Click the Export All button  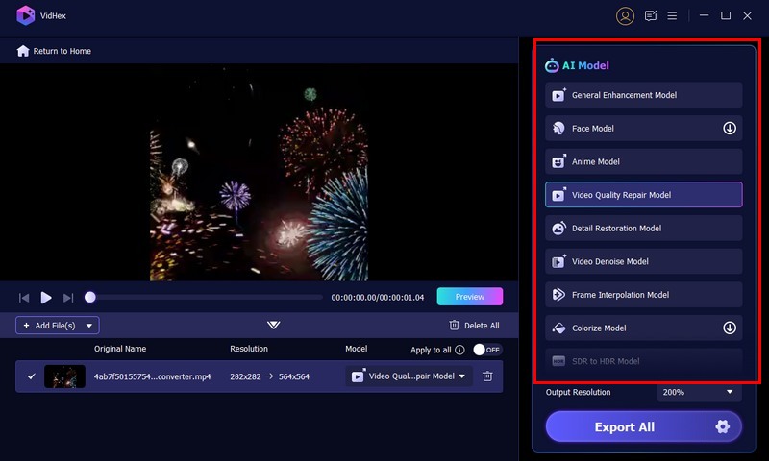coord(625,426)
